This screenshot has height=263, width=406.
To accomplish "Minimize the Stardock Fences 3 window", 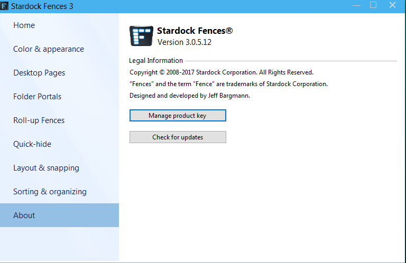I will (x=356, y=5).
